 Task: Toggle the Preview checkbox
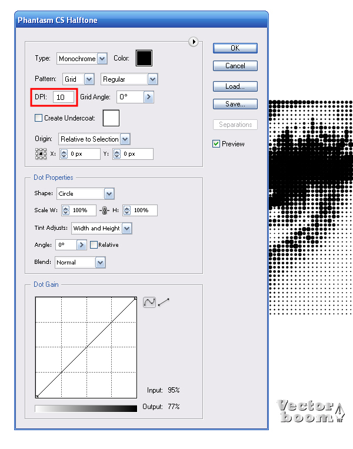pos(217,144)
